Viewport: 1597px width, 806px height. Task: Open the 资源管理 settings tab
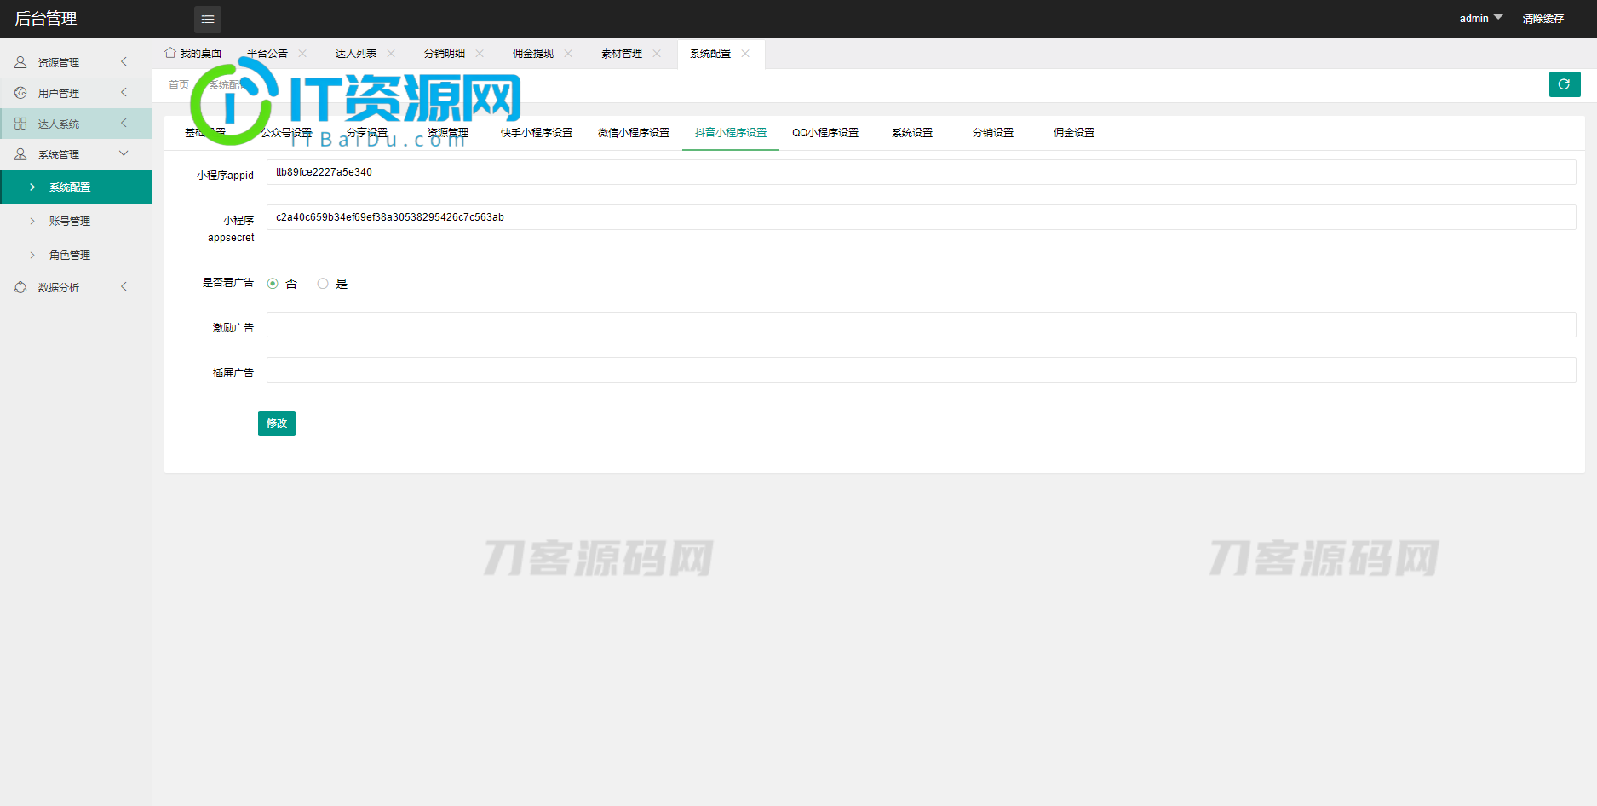(448, 133)
